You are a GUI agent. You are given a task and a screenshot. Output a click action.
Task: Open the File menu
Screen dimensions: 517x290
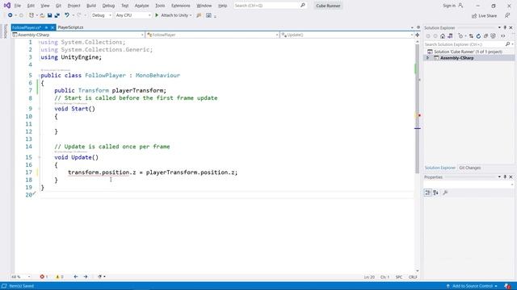tap(18, 6)
